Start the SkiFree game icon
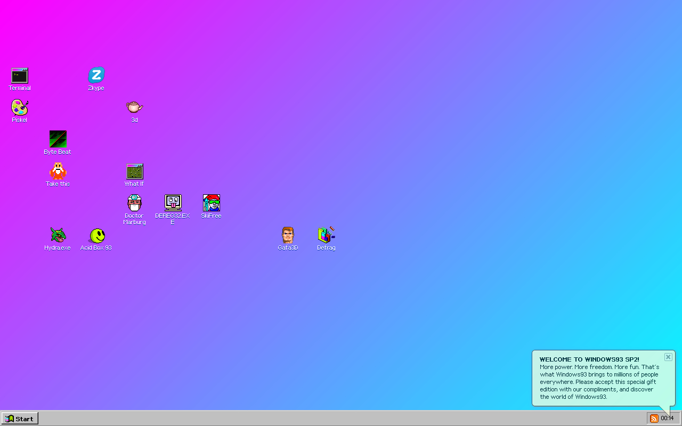682x426 pixels. (211, 203)
